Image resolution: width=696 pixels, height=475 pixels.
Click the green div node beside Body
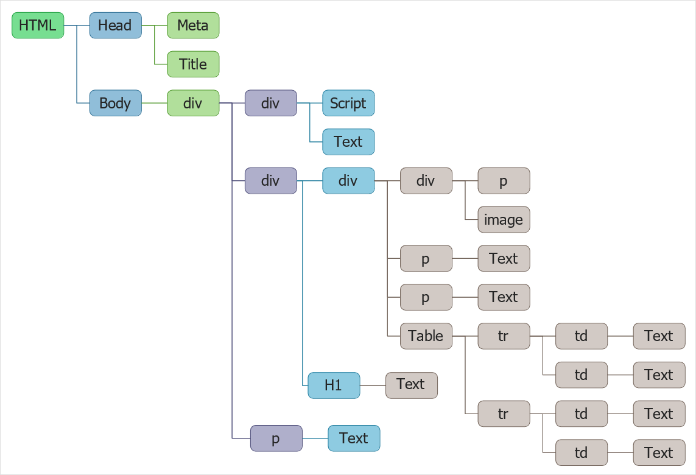click(x=193, y=103)
